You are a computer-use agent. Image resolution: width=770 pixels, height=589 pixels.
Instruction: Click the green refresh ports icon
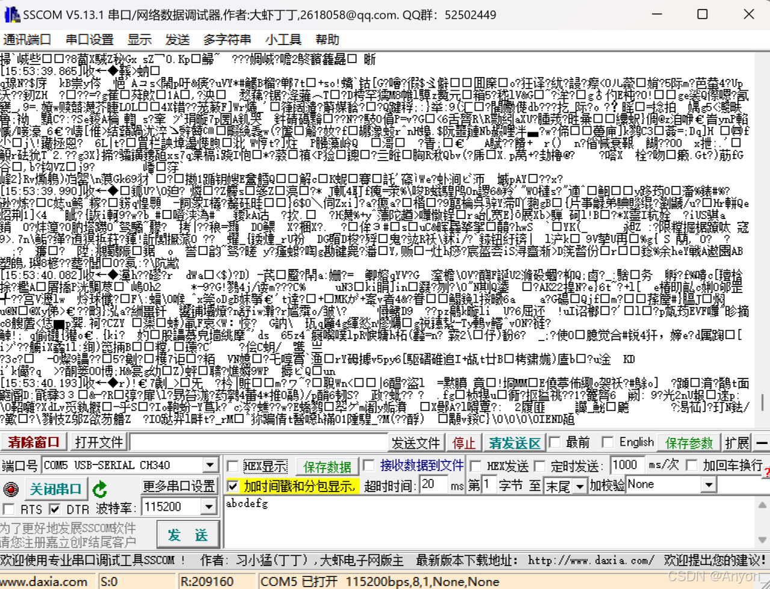point(100,489)
